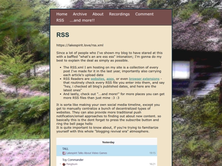Follow the "apps" hyperlink
The image size is (222, 166).
pos(110,79)
